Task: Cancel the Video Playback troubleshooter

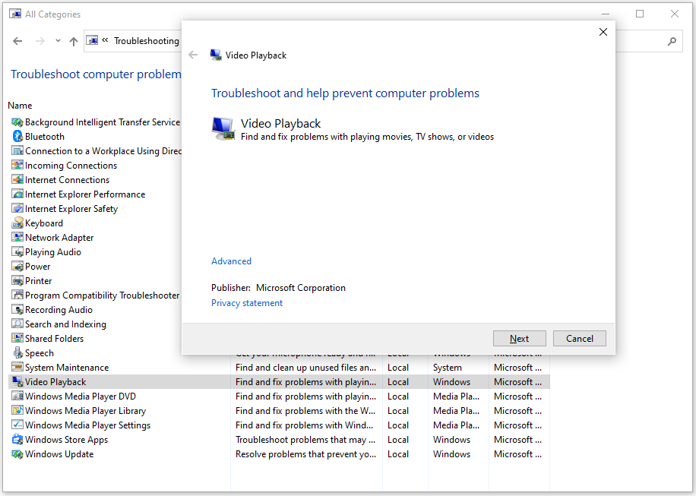Action: click(579, 339)
